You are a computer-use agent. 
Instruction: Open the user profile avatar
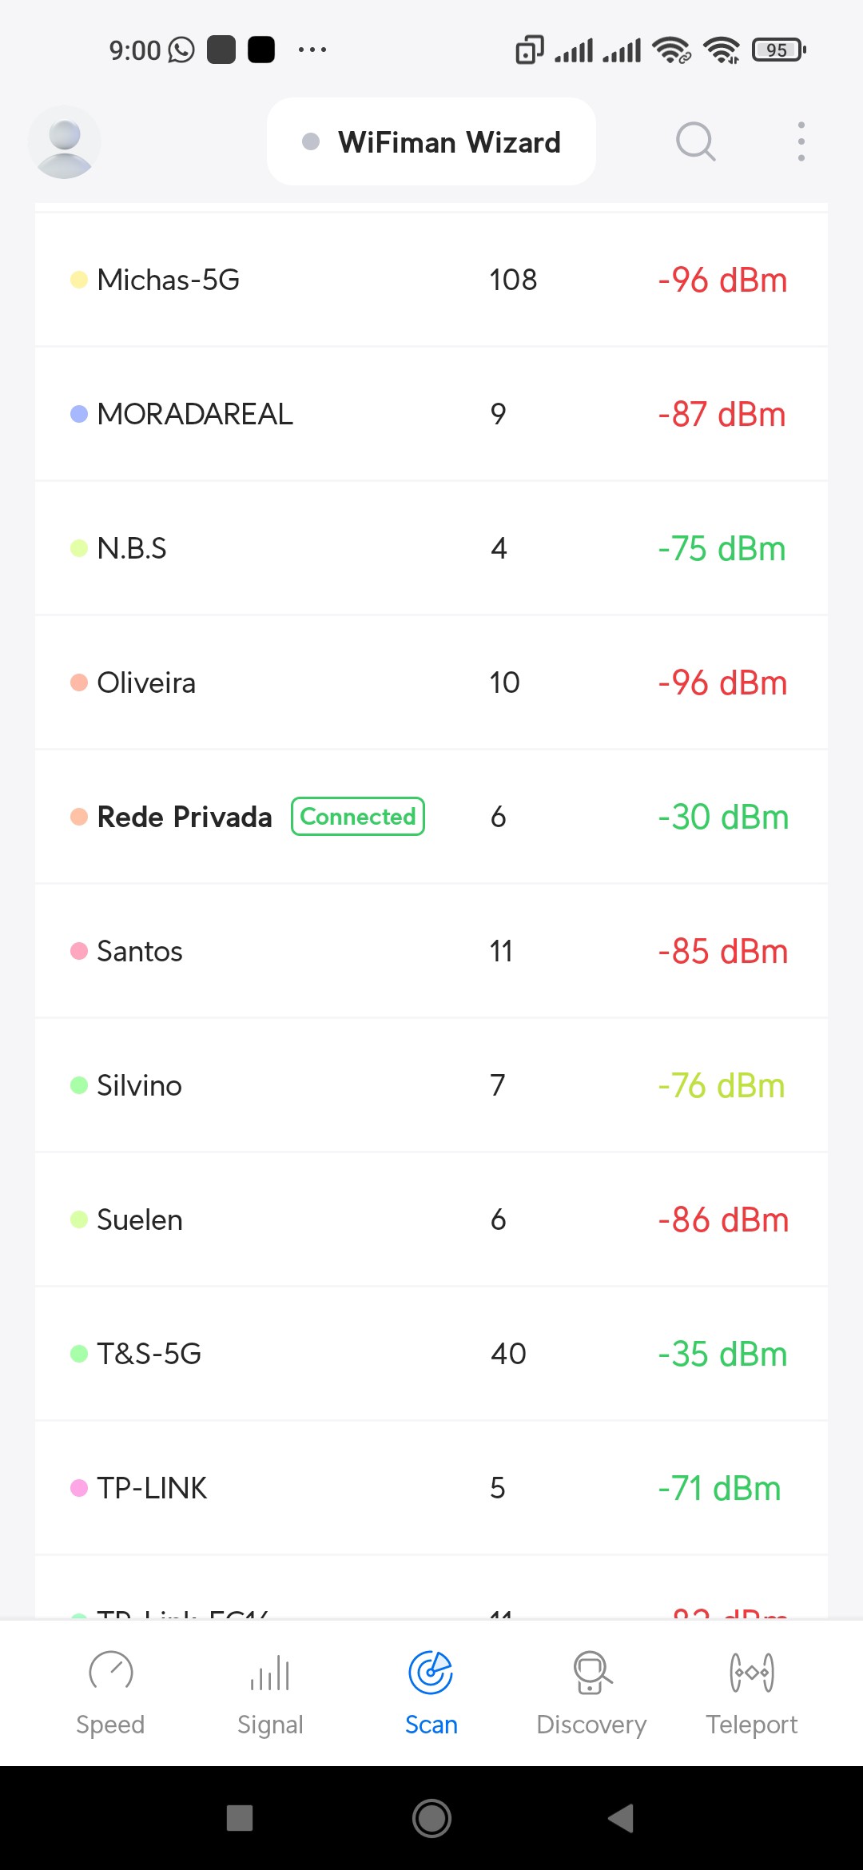65,142
